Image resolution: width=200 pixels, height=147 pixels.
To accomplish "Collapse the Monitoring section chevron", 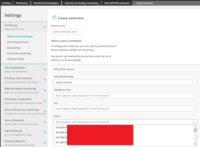I will click(x=45, y=27).
